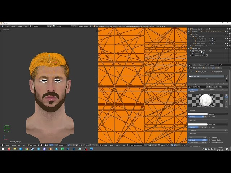Click the mesh_id_hair_2 object icon in properties breadcrumb
The width and height of the screenshot is (231, 173).
(x=196, y=72)
